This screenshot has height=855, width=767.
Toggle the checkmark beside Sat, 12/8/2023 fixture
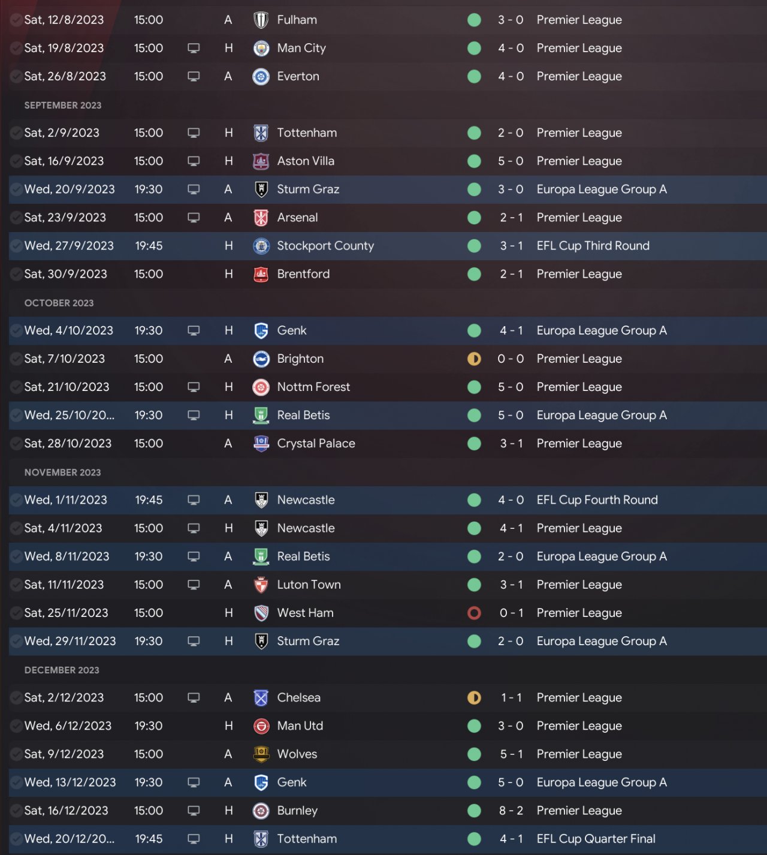tap(16, 20)
